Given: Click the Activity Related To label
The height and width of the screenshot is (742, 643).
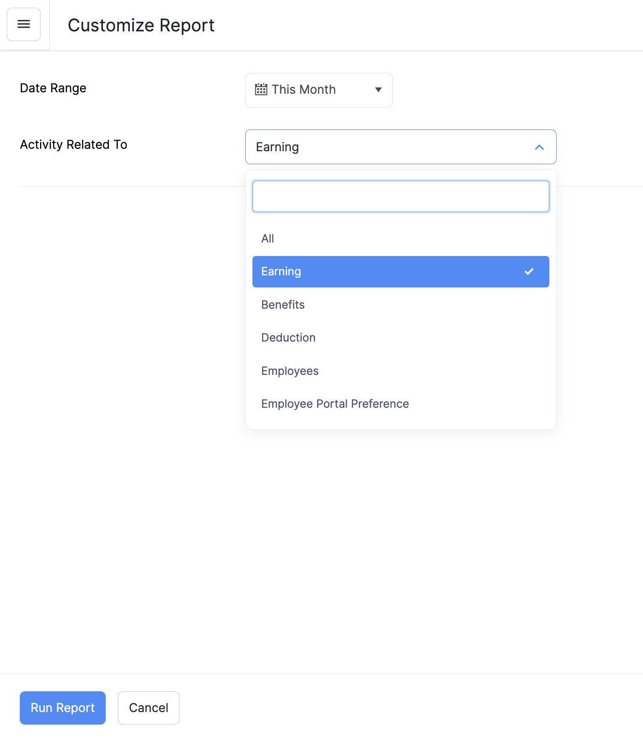Looking at the screenshot, I should point(73,144).
